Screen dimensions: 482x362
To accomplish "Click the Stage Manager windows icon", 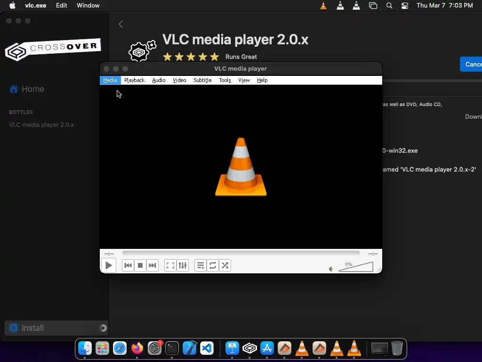I will (x=373, y=6).
